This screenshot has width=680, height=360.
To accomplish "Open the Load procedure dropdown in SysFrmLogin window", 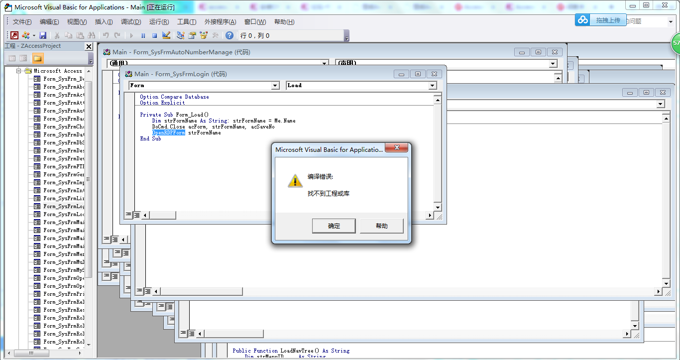I will 433,86.
